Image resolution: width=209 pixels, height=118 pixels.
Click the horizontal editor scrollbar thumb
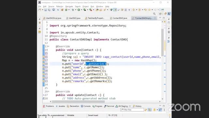click(78, 101)
